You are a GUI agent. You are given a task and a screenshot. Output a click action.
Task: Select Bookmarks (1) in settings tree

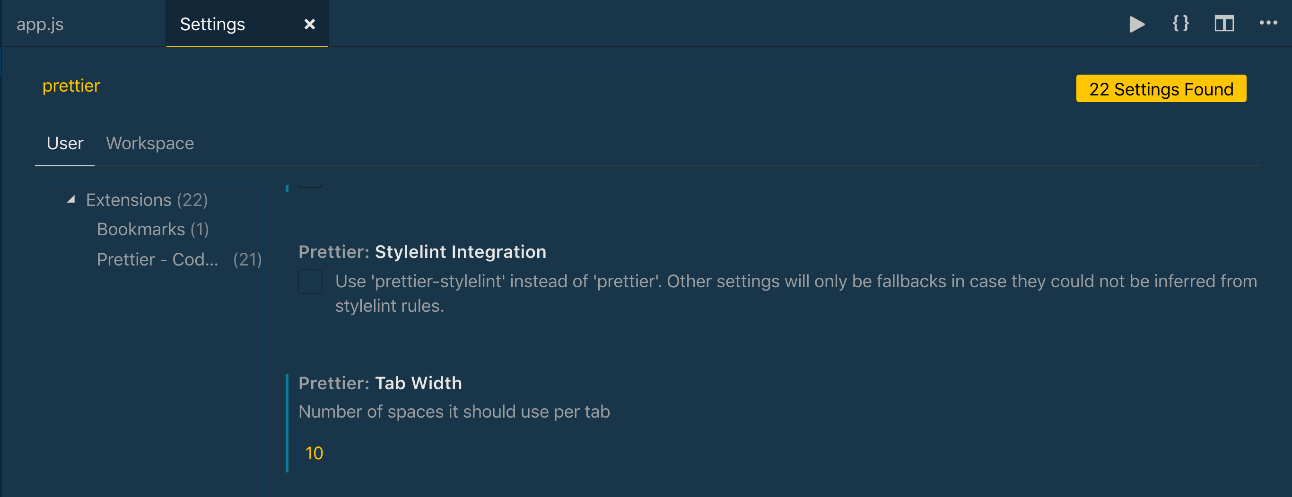pyautogui.click(x=152, y=230)
